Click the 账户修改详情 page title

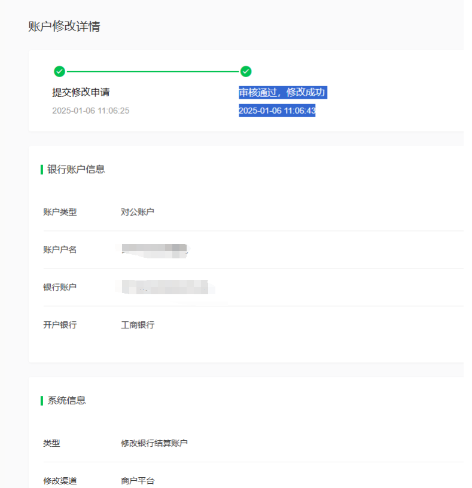[64, 26]
